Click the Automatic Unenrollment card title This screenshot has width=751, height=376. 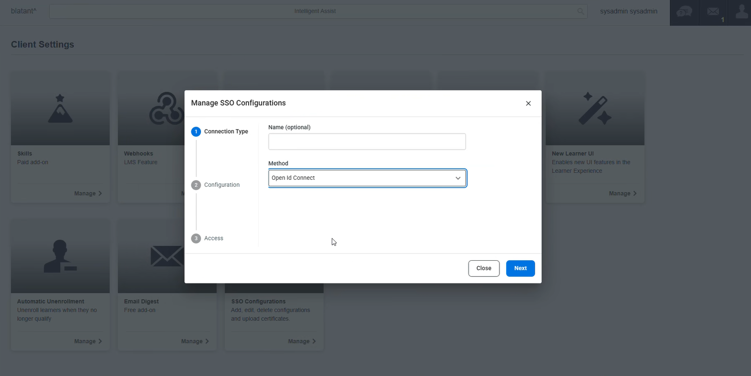point(51,301)
